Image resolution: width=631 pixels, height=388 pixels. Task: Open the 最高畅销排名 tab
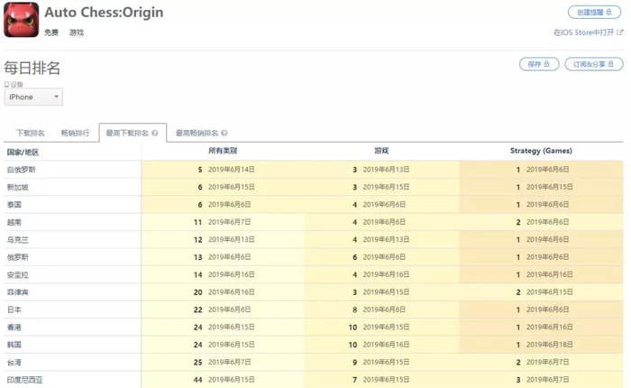coord(201,133)
